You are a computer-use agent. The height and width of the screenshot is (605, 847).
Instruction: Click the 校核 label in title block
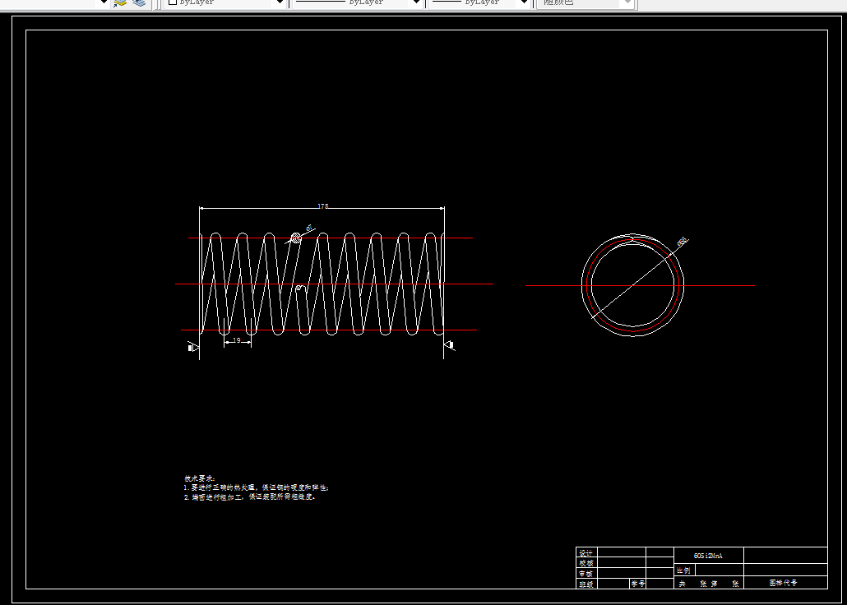point(585,563)
